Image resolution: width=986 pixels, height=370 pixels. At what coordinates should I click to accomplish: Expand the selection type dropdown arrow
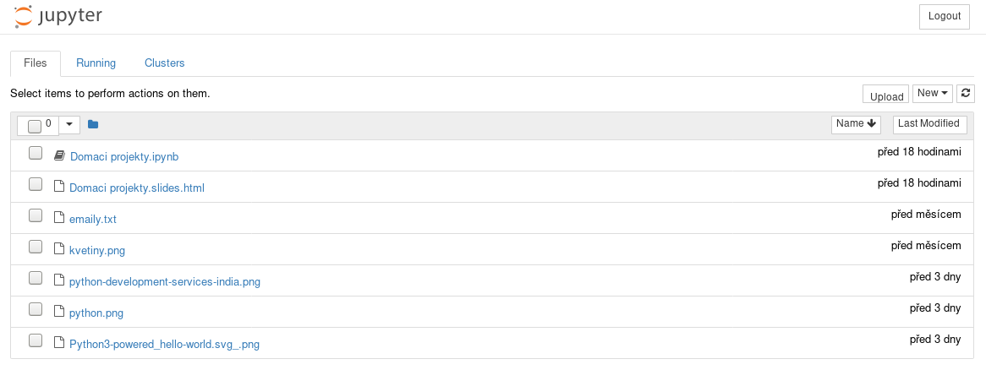[69, 124]
